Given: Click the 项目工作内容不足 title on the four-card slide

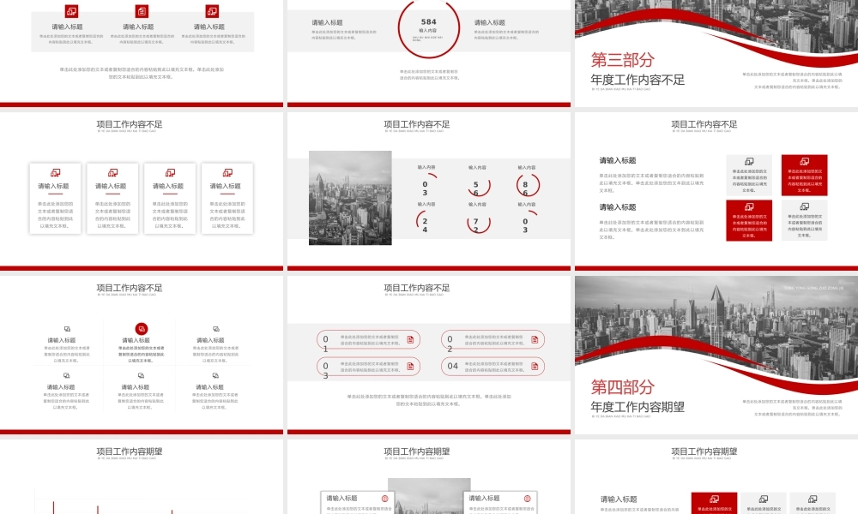Looking at the screenshot, I should coord(130,124).
